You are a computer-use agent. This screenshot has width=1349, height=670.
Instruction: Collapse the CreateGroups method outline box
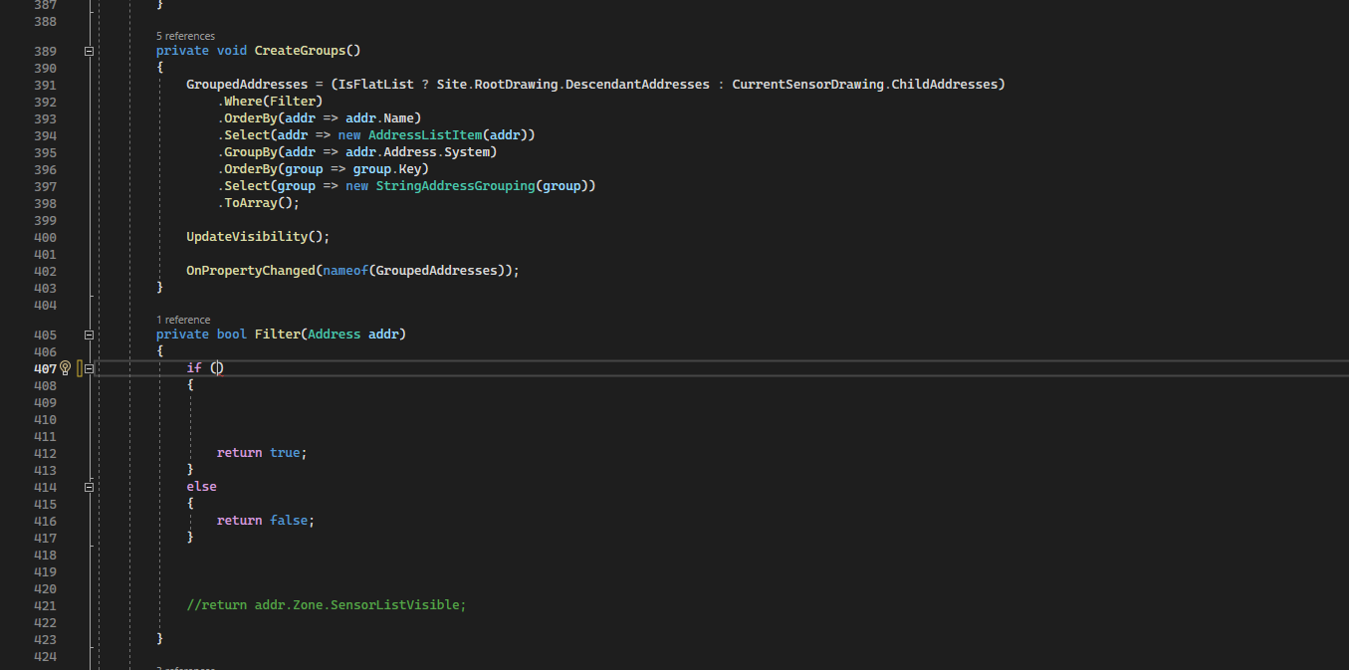(x=89, y=51)
